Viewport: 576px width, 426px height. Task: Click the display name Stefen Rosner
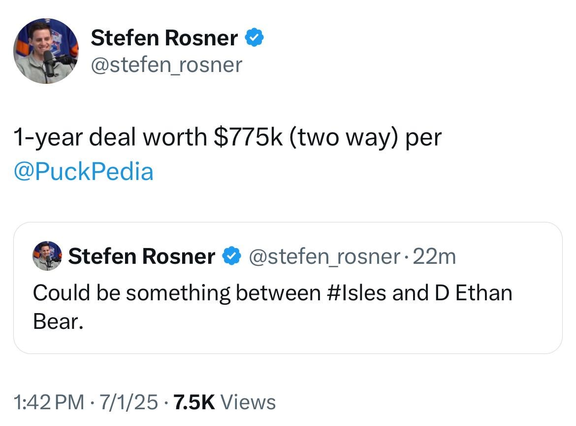[x=163, y=36]
